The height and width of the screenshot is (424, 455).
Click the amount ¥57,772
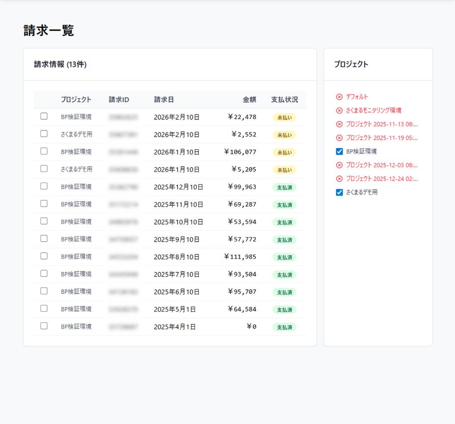[242, 239]
